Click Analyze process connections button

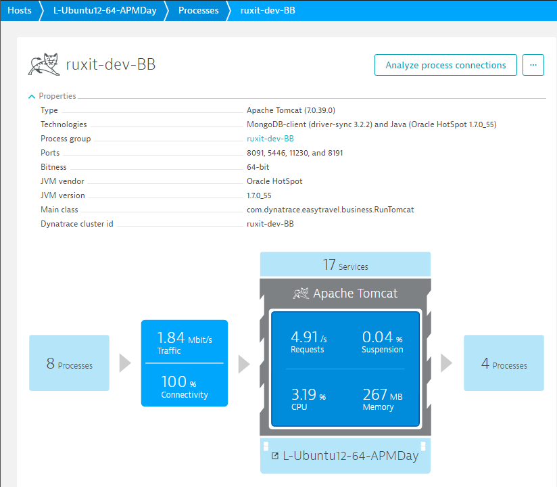coord(445,65)
